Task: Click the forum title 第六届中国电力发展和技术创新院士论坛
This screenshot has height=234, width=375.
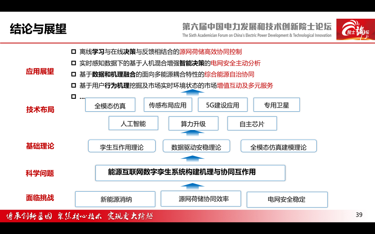Action: (x=257, y=26)
